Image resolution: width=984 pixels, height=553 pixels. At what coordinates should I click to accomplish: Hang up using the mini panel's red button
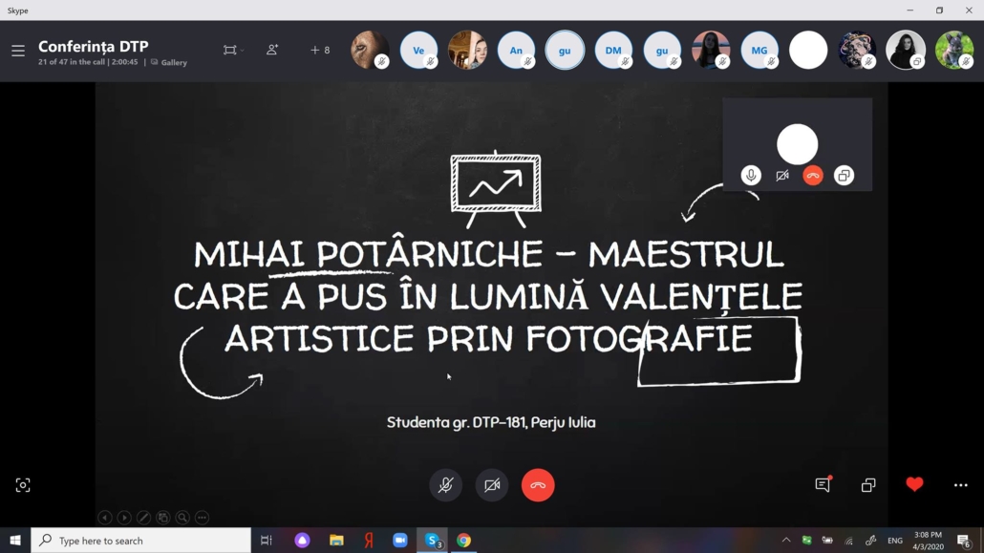click(813, 176)
